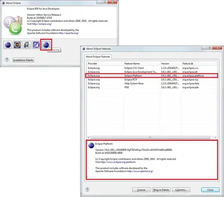
Task: Click the Build id 20100917-0705 text
Action: tap(39, 18)
